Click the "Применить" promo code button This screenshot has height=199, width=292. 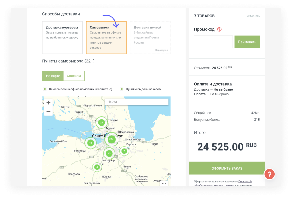tap(247, 42)
